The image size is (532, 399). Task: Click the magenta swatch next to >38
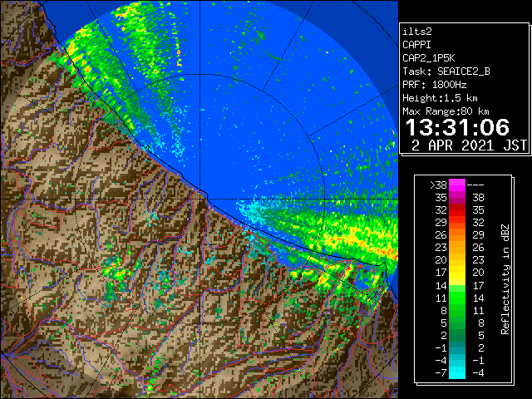click(457, 185)
